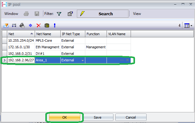Minimize the IP pool window
The image size is (195, 123).
point(175,5)
